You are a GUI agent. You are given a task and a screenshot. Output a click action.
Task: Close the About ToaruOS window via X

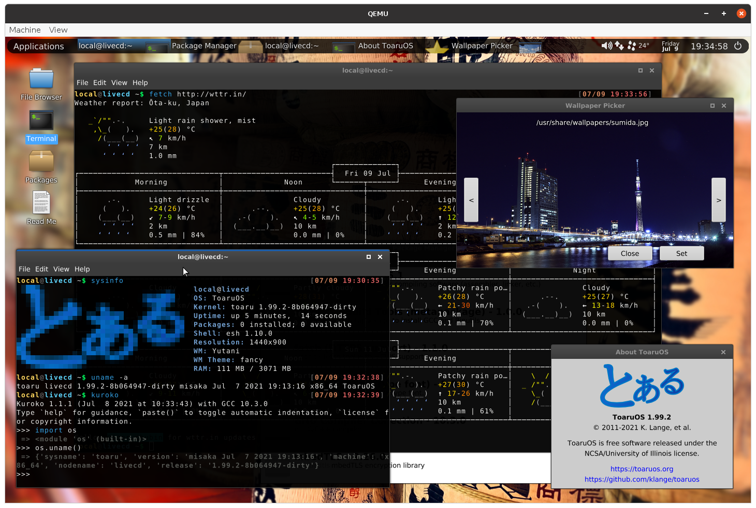[723, 352]
